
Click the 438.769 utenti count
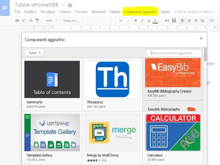click(x=157, y=96)
